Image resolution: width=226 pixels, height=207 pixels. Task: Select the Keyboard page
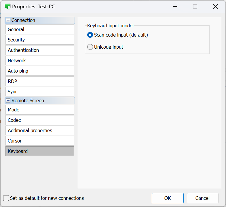[x=40, y=151]
